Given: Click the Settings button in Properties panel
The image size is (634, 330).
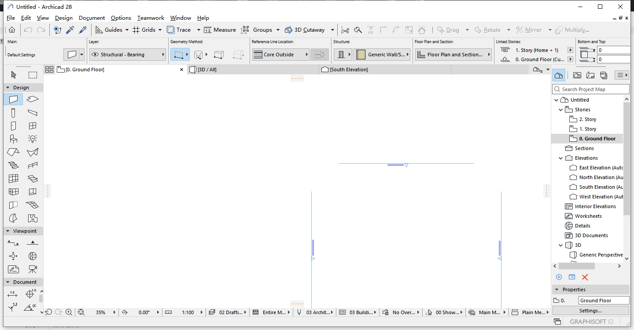Looking at the screenshot, I should click(x=590, y=311).
